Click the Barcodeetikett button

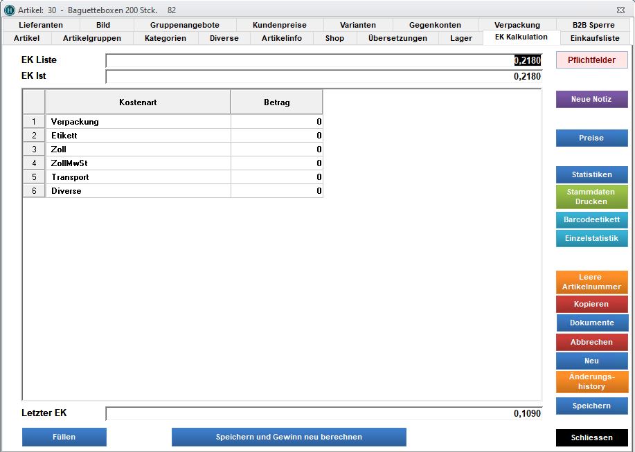591,219
